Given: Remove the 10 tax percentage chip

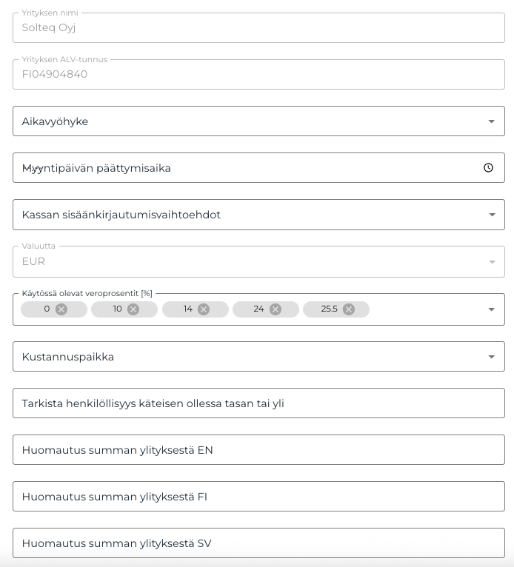Looking at the screenshot, I should 133,309.
